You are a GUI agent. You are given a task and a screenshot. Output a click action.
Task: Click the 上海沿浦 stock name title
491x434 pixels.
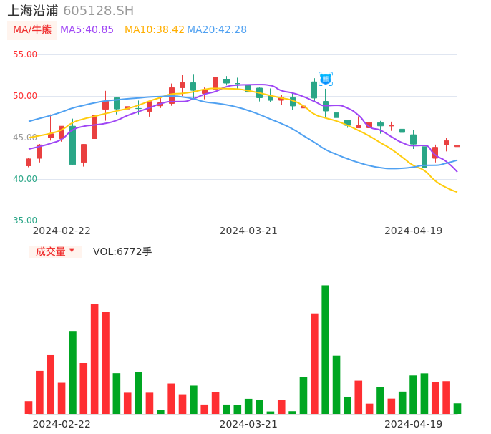32,11
